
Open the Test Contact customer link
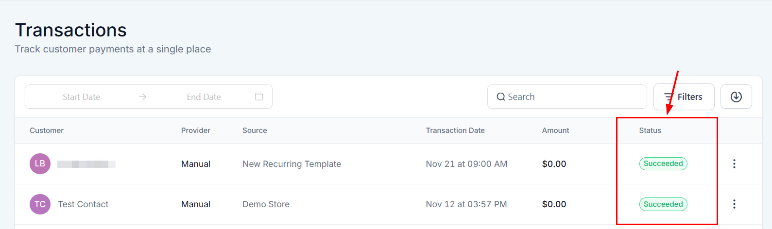(x=83, y=204)
